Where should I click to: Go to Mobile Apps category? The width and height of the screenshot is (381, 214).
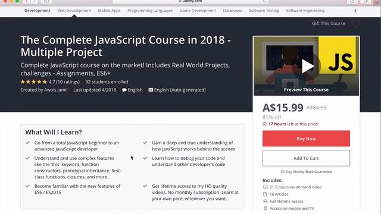109,11
